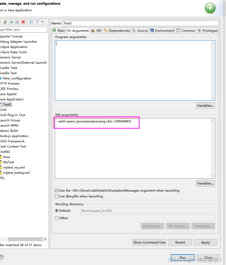Switch to the JRE tab
Viewport: 226px width, 265px height.
point(96,30)
